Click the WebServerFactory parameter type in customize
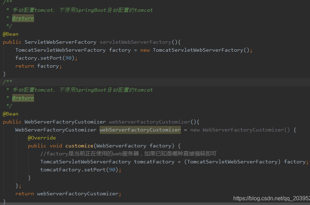This screenshot has height=205, width=310. (x=122, y=146)
